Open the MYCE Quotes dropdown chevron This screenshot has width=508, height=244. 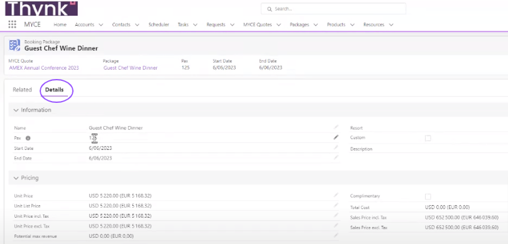tap(279, 24)
